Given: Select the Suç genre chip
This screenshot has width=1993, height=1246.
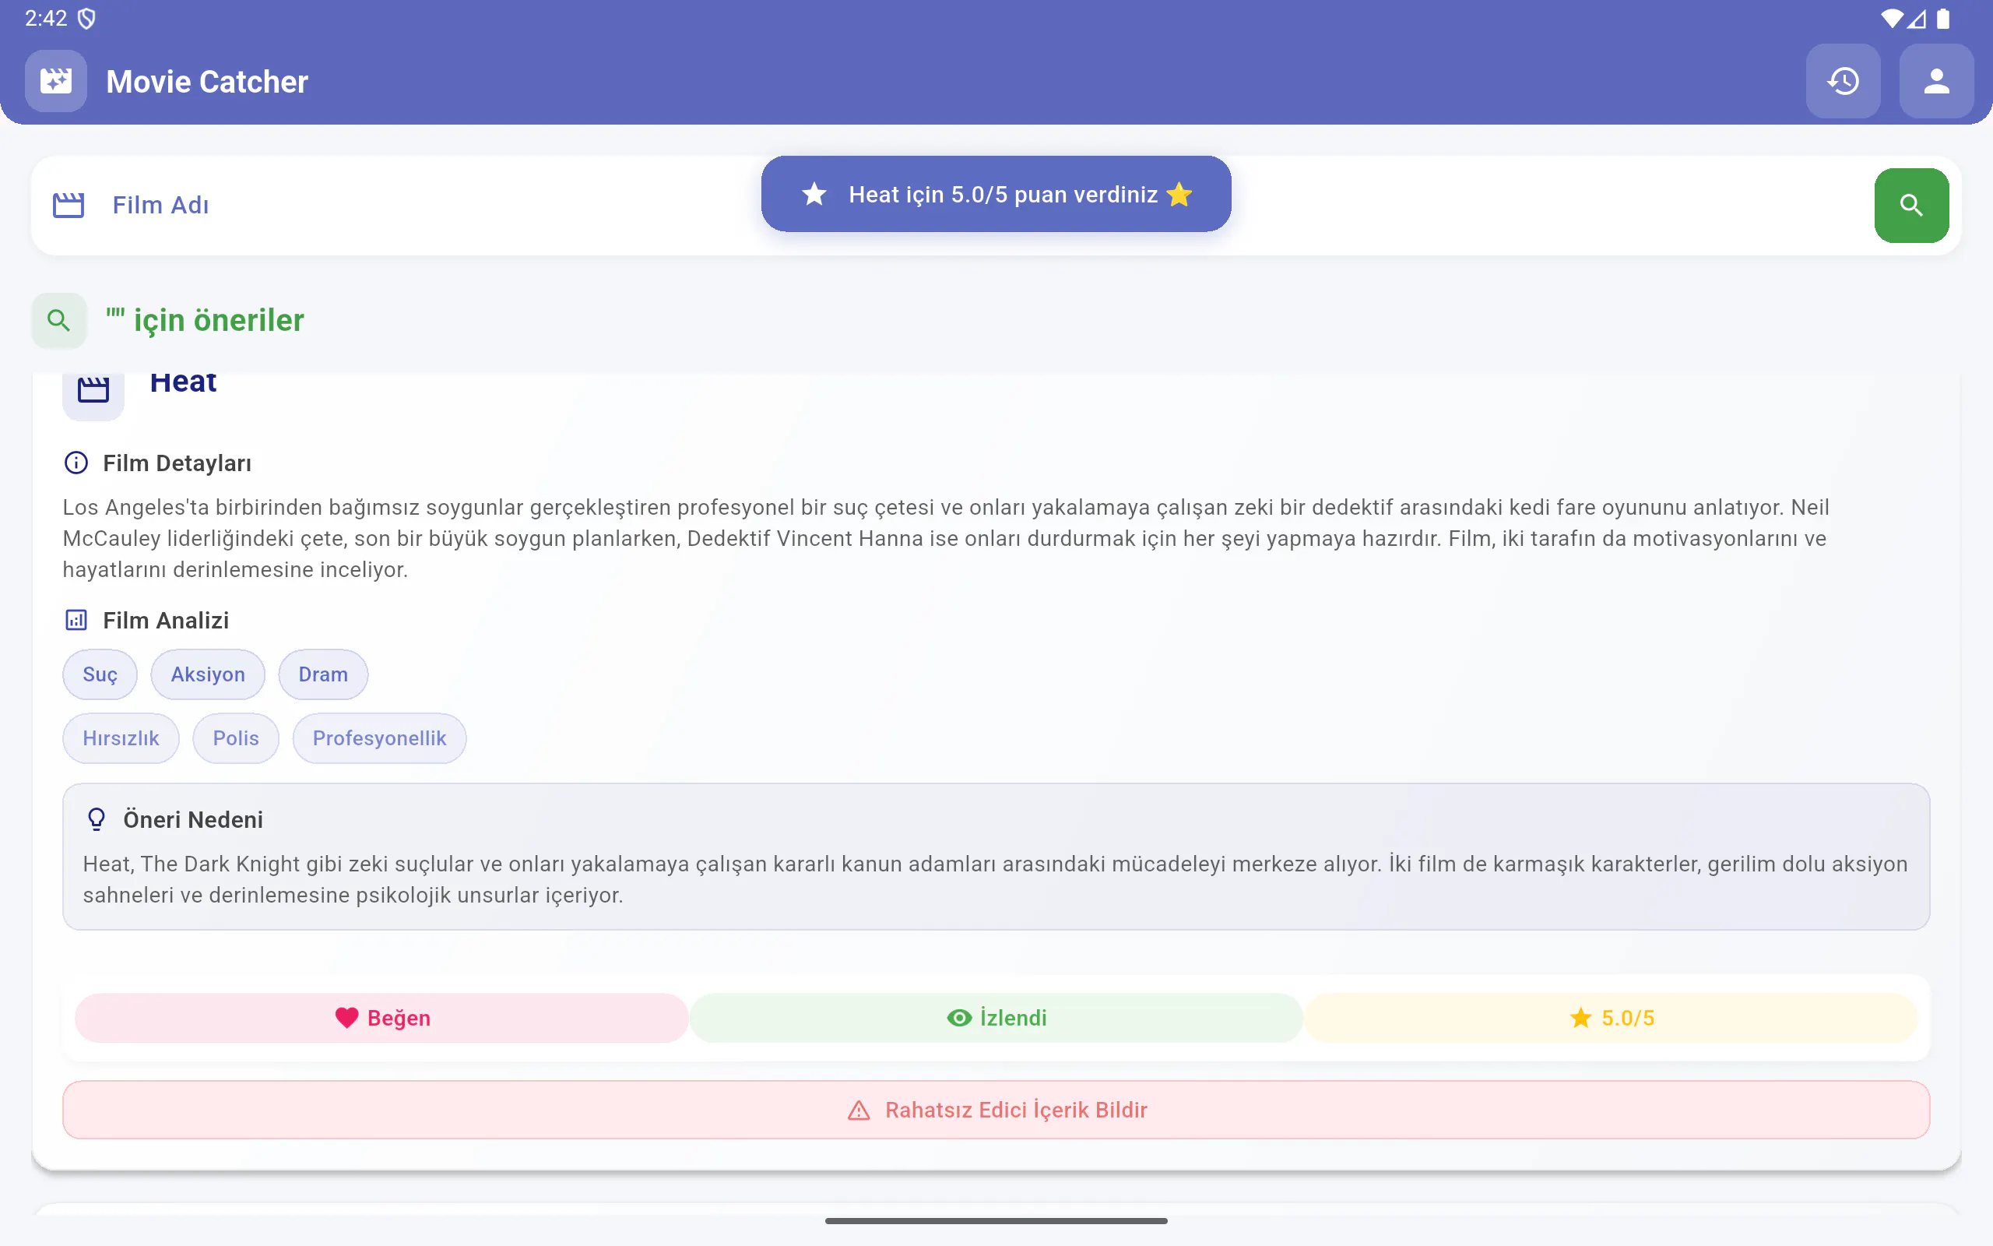Looking at the screenshot, I should tap(100, 674).
